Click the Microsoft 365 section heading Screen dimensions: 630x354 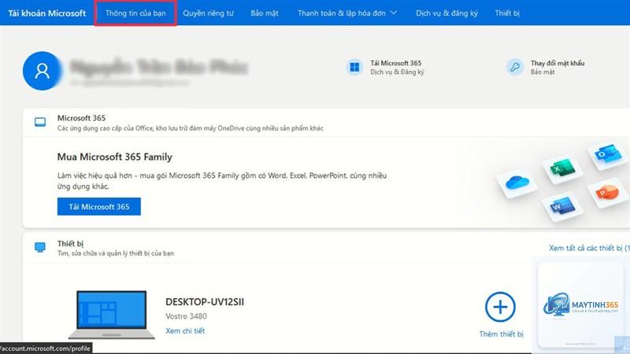(x=81, y=118)
